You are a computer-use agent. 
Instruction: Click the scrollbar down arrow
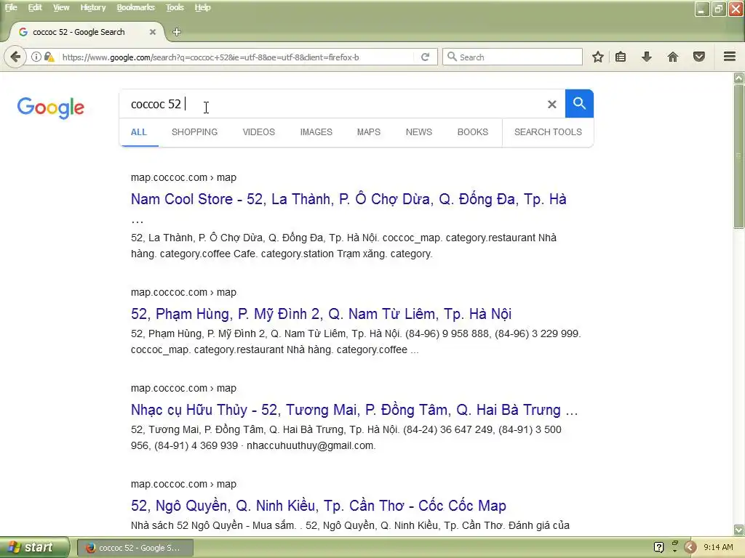739,530
